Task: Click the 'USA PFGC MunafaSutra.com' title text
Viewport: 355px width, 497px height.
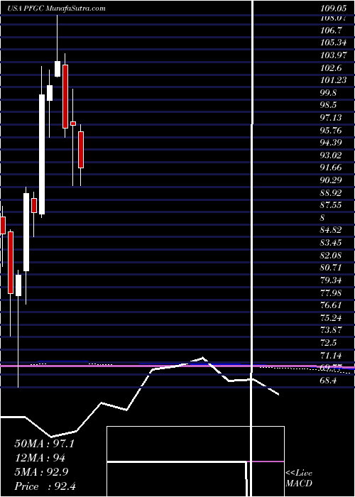Action: point(56,9)
